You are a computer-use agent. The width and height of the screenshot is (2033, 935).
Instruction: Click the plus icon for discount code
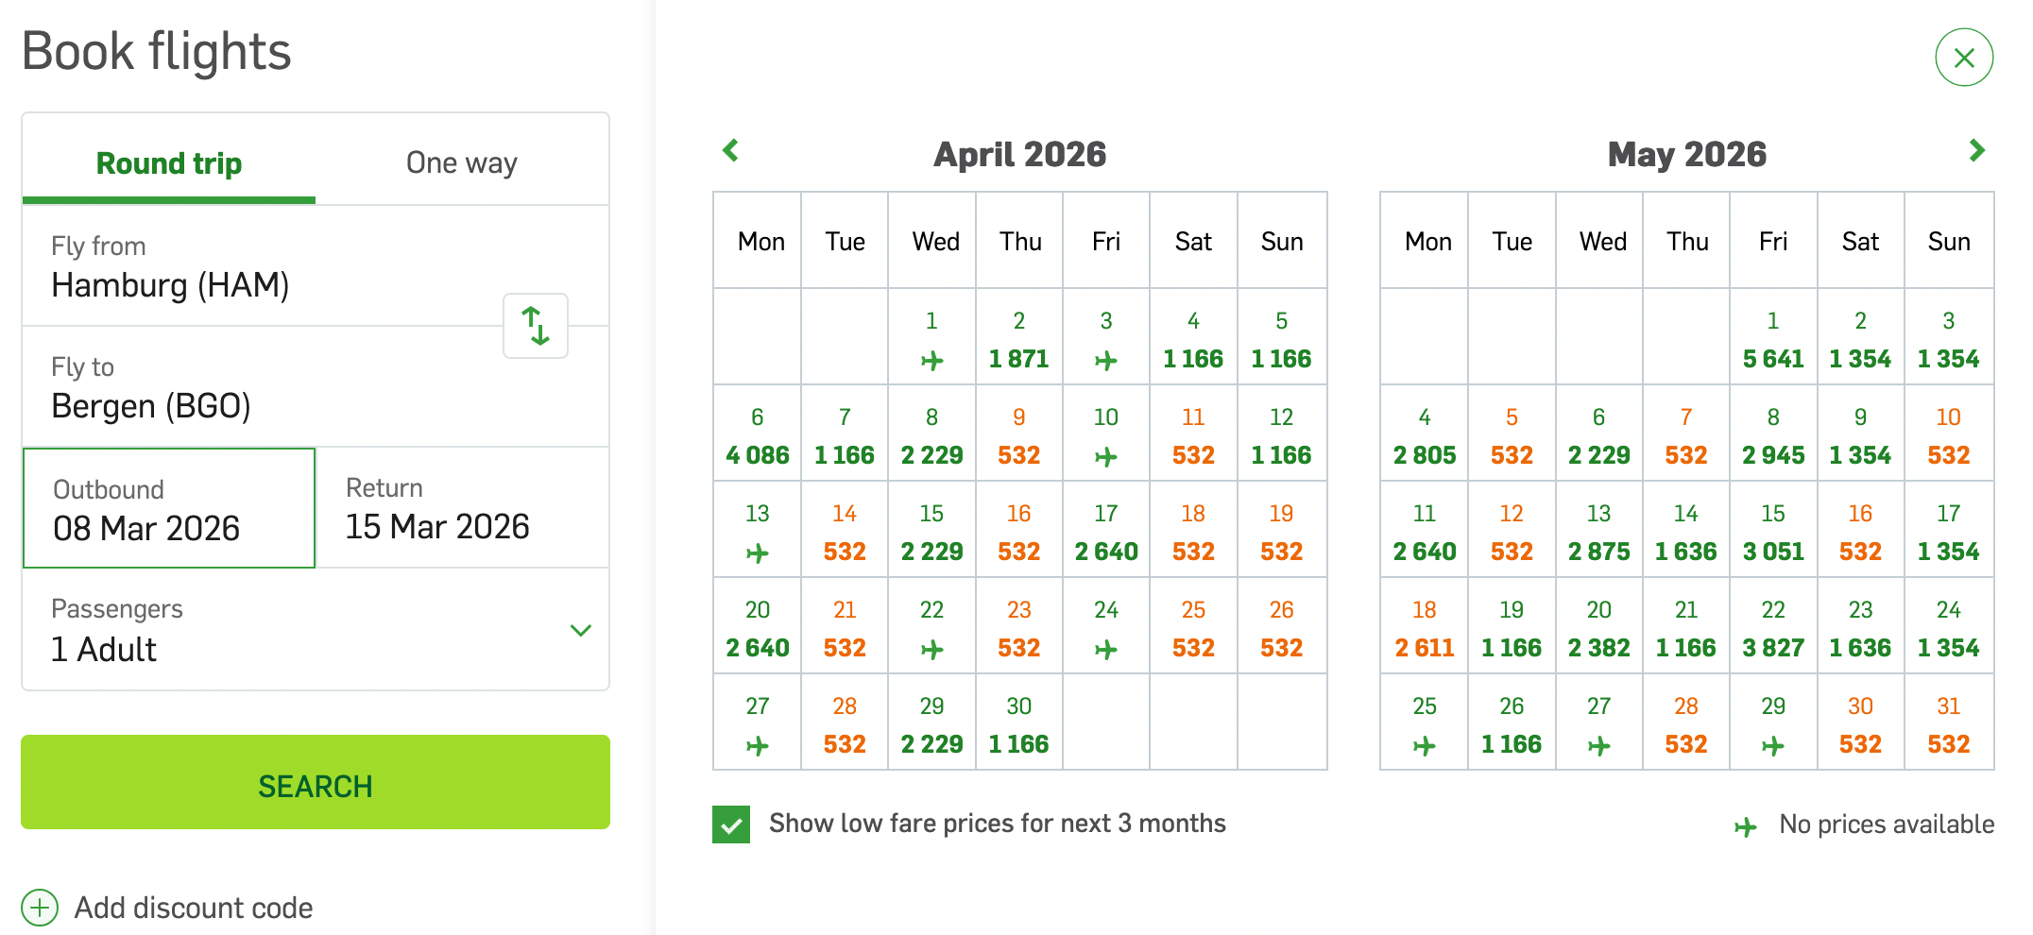40,908
